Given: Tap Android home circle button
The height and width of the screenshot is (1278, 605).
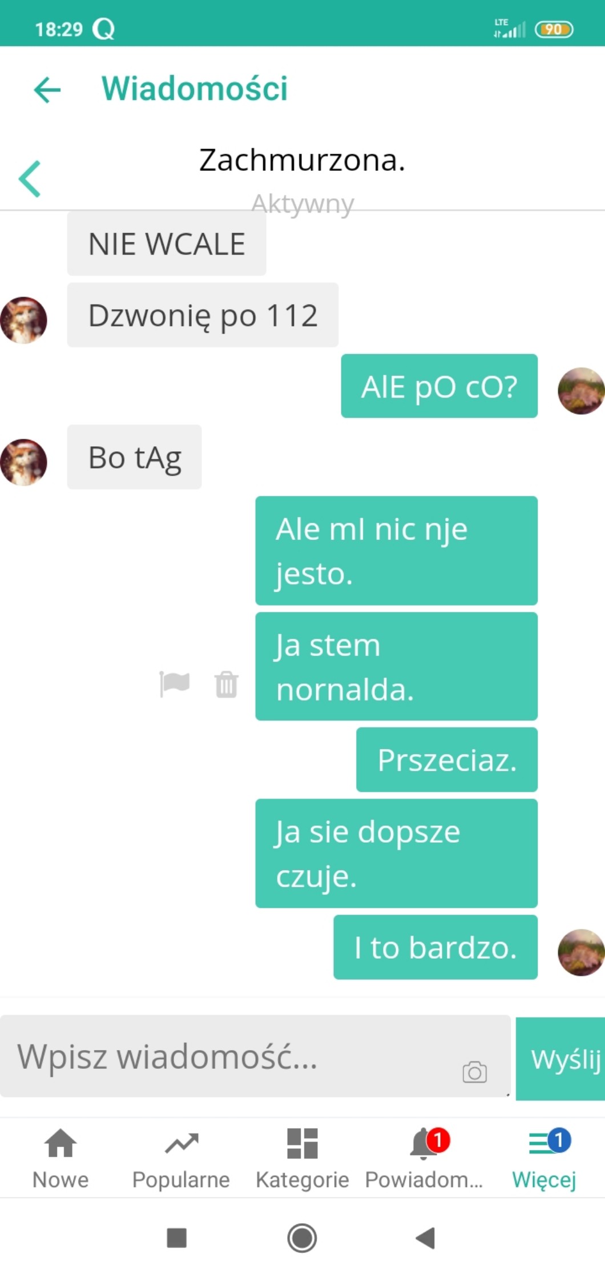Looking at the screenshot, I should pos(302,1238).
